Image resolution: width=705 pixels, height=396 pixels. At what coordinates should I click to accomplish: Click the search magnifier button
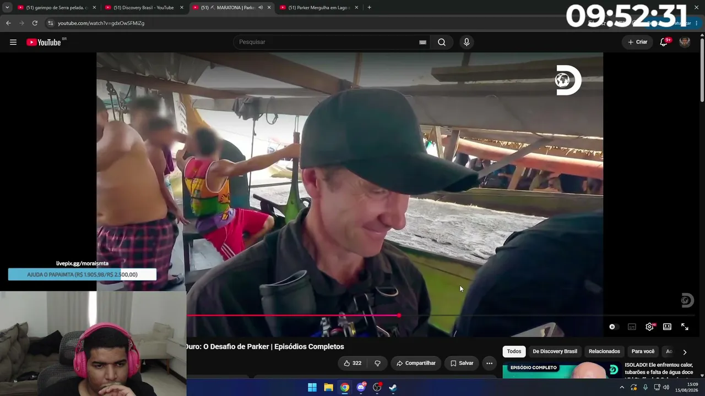pos(442,42)
